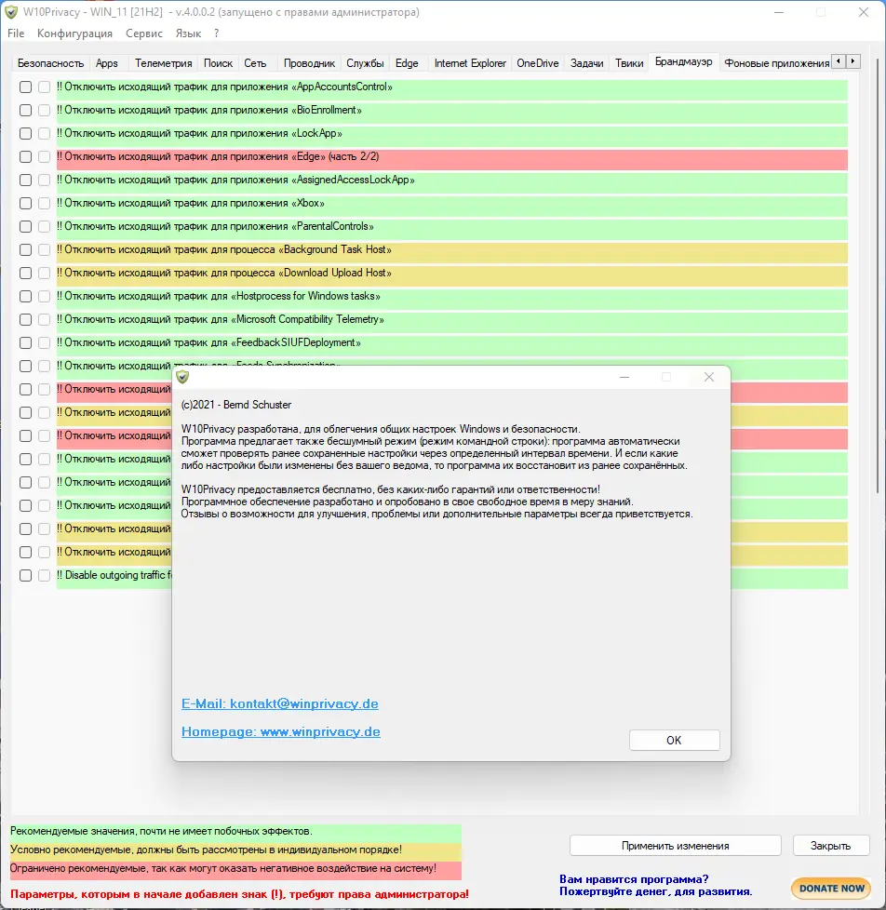886x910 pixels.
Task: Check first checkbox for BioEnrollment row
Action: 25,111
